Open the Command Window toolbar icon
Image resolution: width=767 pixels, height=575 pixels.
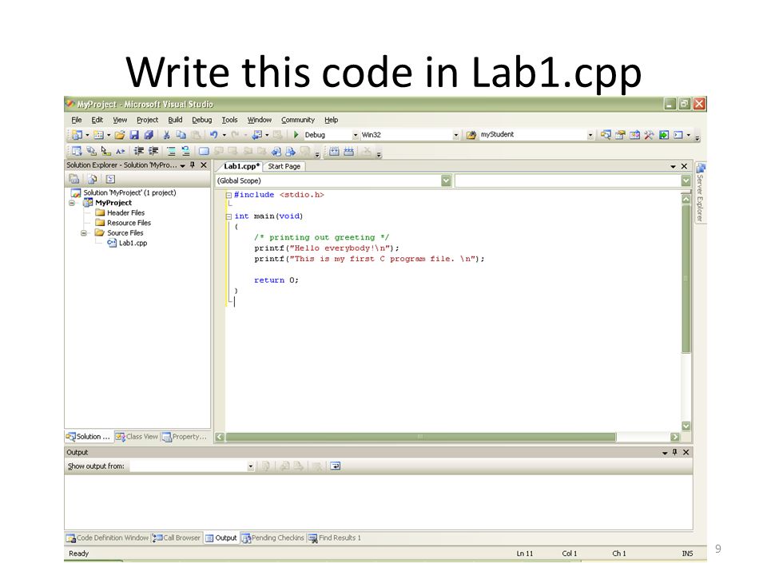pyautogui.click(x=678, y=135)
